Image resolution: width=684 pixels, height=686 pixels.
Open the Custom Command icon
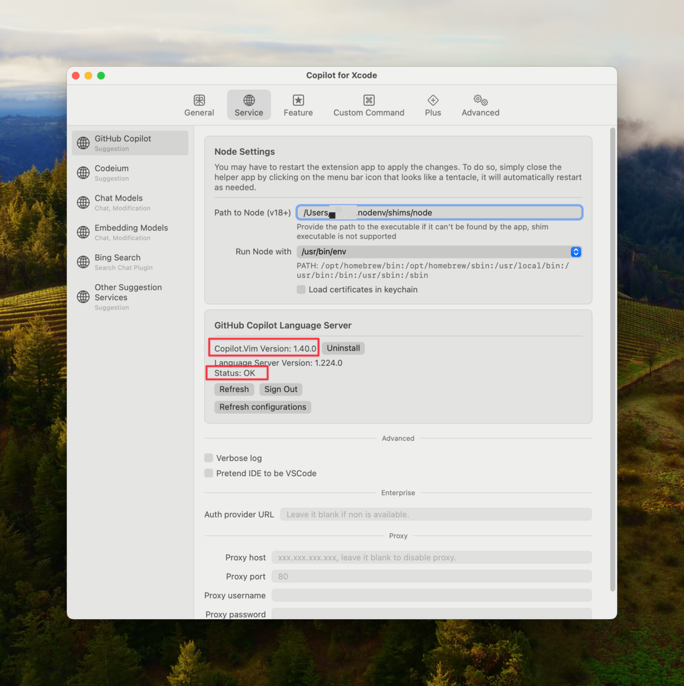coord(369,100)
